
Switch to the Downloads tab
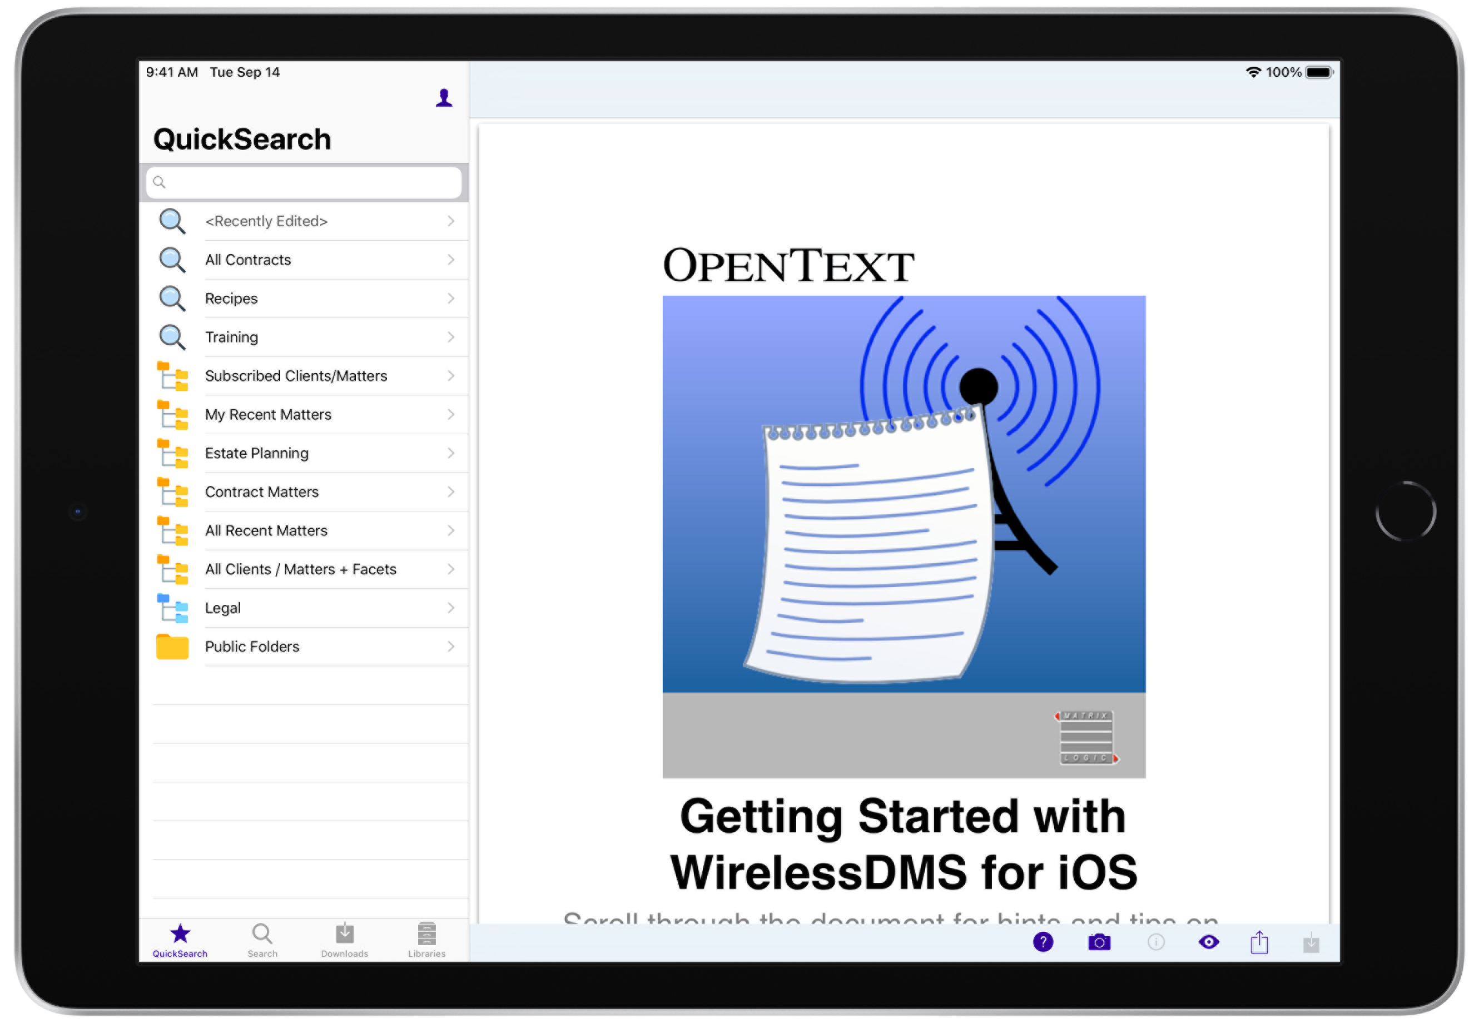click(x=345, y=941)
